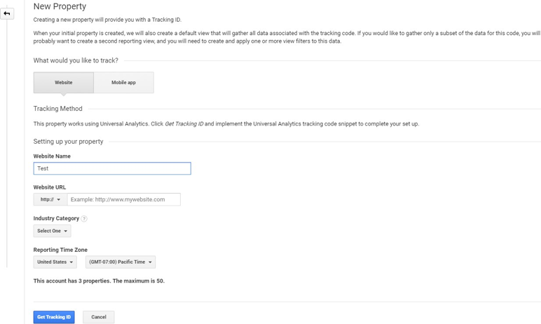The image size is (541, 324).
Task: Click the italic Get Tracking ID text
Action: (x=184, y=124)
